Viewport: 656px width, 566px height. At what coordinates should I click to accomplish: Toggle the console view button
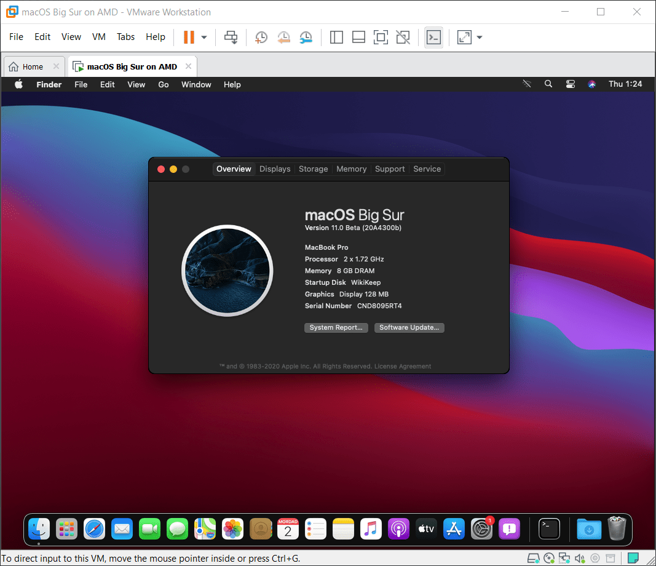click(x=433, y=38)
